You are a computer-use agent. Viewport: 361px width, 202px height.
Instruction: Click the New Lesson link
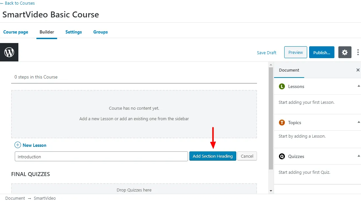click(x=34, y=145)
